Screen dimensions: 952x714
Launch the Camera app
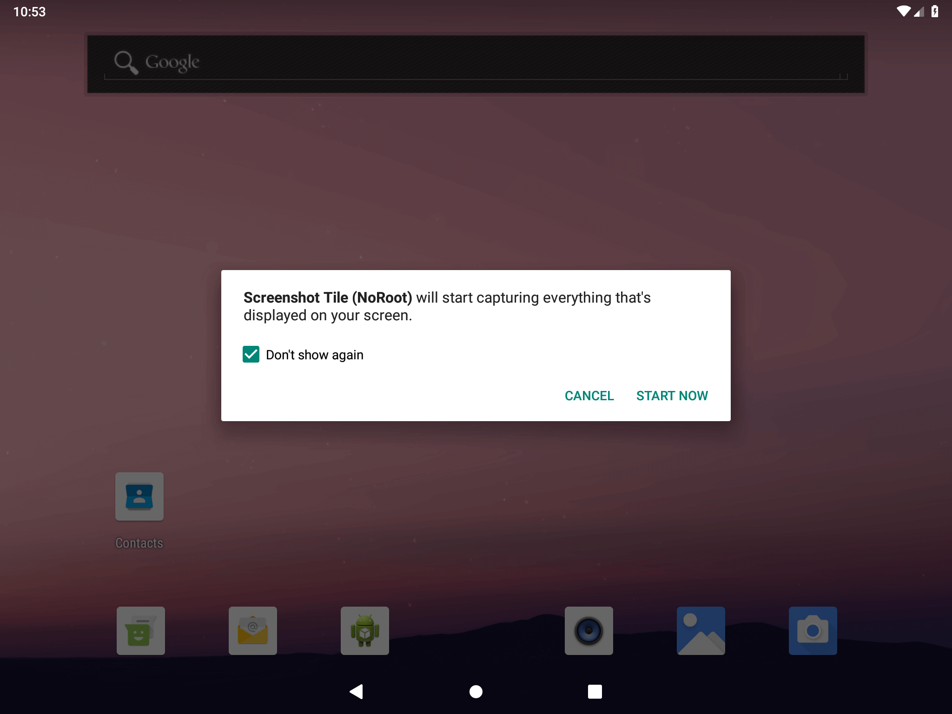coord(813,631)
